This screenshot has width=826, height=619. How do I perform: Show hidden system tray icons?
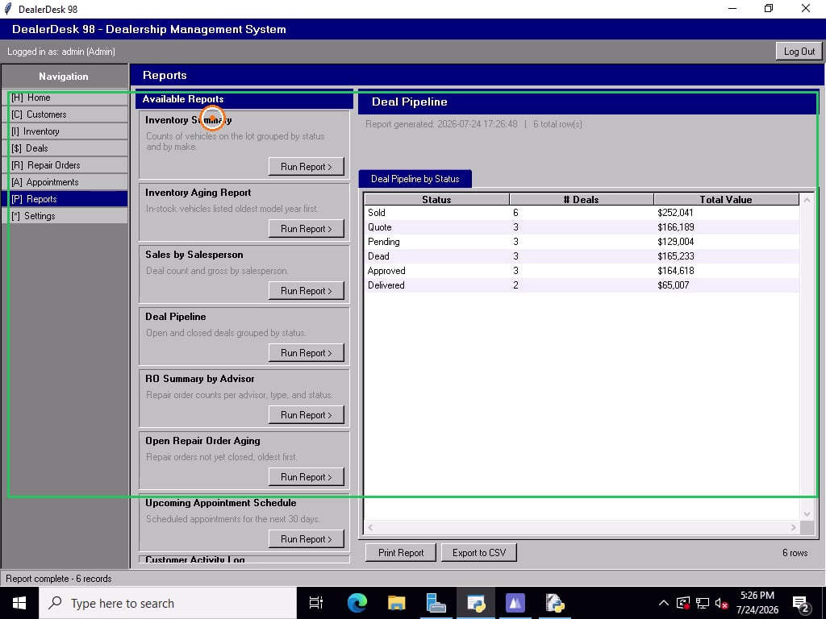pyautogui.click(x=664, y=603)
